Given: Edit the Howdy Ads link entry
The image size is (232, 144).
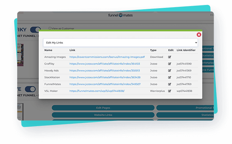Looking at the screenshot, I should click(x=169, y=71).
